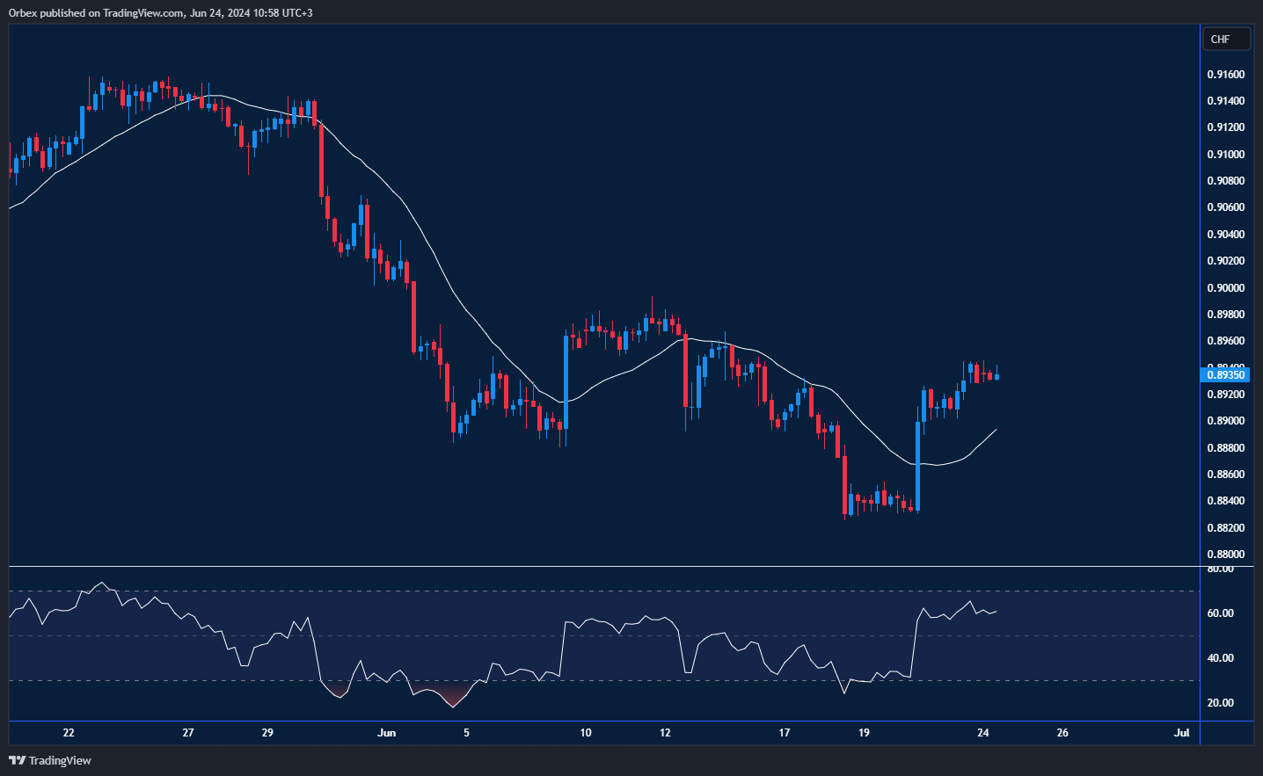
Task: Click the 0.88000 level on price scale
Action: (x=1225, y=555)
